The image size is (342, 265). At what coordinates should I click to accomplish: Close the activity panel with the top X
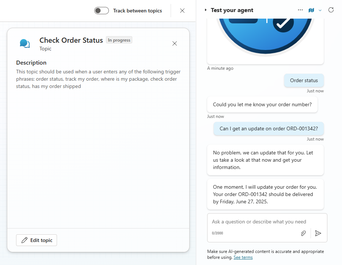182,11
